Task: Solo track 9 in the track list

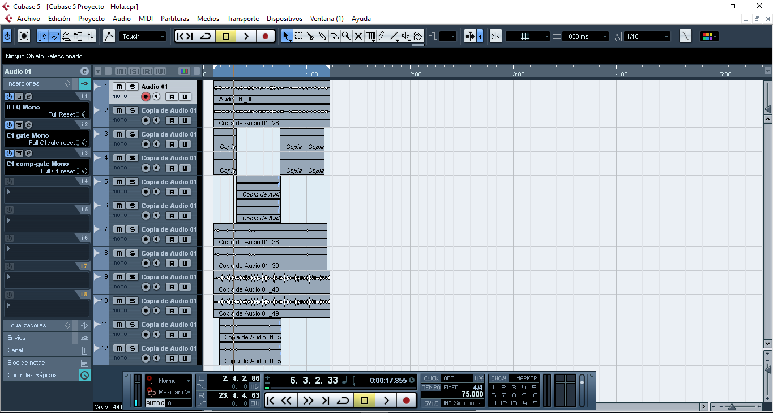Action: point(132,277)
